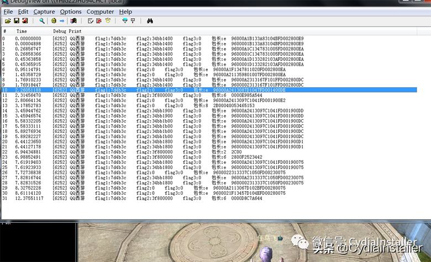Click the Debug Print column header
Image resolution: width=431 pixels, height=262 pixels.
(x=234, y=31)
